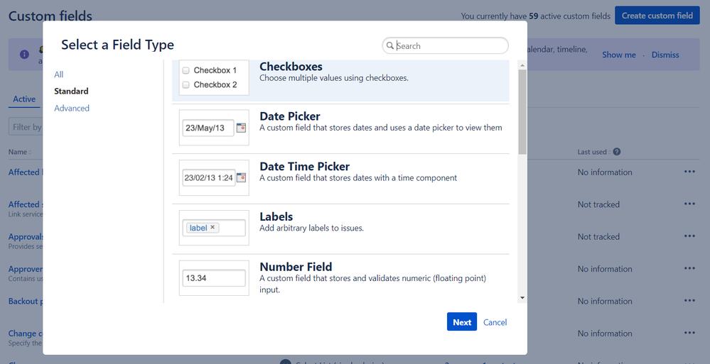Tick the Checkbox 2 preview box
The height and width of the screenshot is (364, 710).
[185, 85]
